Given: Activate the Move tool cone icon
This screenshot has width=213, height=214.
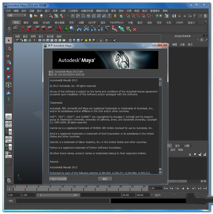Looking at the screenshot, I should tap(9, 63).
